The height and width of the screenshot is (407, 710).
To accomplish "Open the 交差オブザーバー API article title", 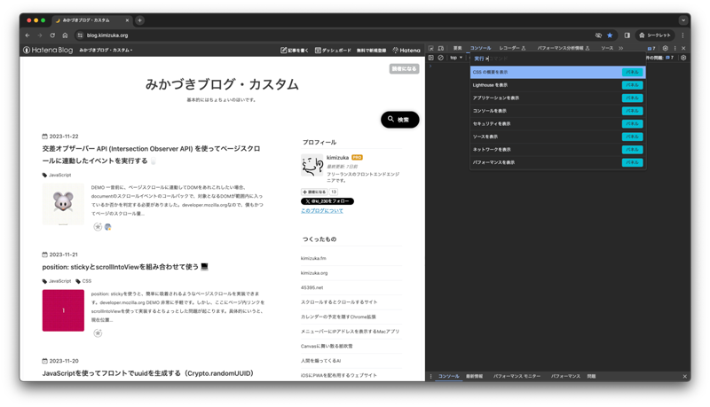I will [151, 154].
